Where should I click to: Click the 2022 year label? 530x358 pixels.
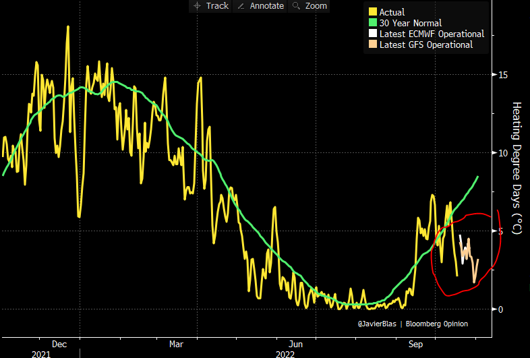pos(285,354)
